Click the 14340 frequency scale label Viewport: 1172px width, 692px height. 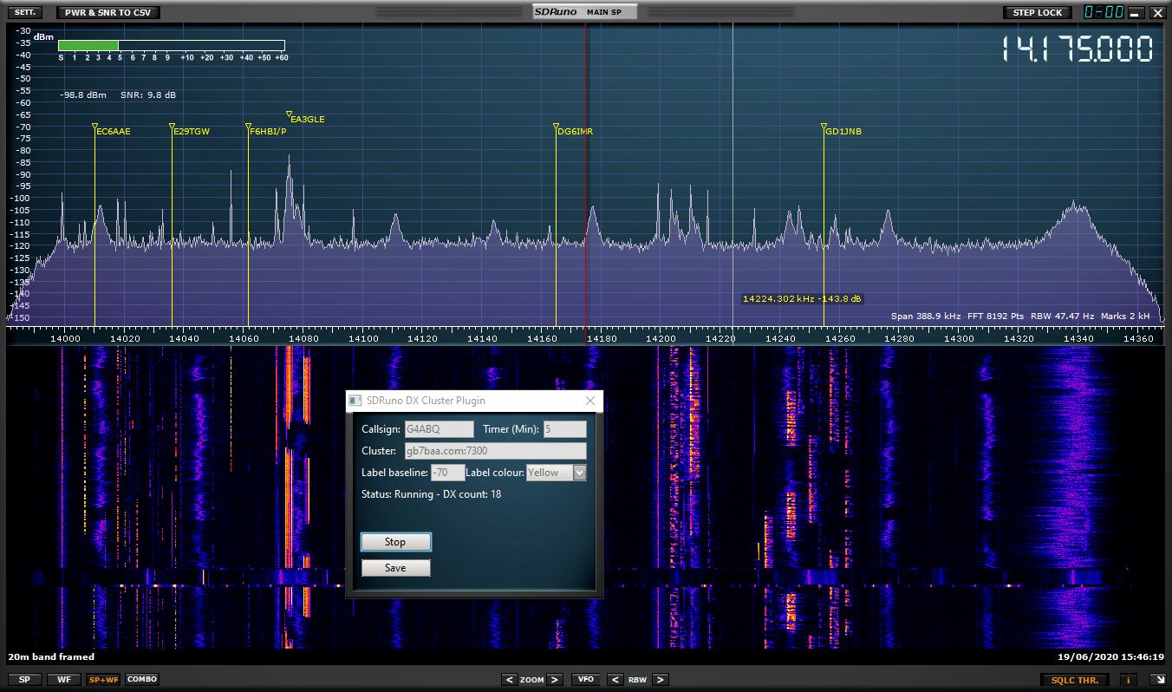coord(1078,338)
